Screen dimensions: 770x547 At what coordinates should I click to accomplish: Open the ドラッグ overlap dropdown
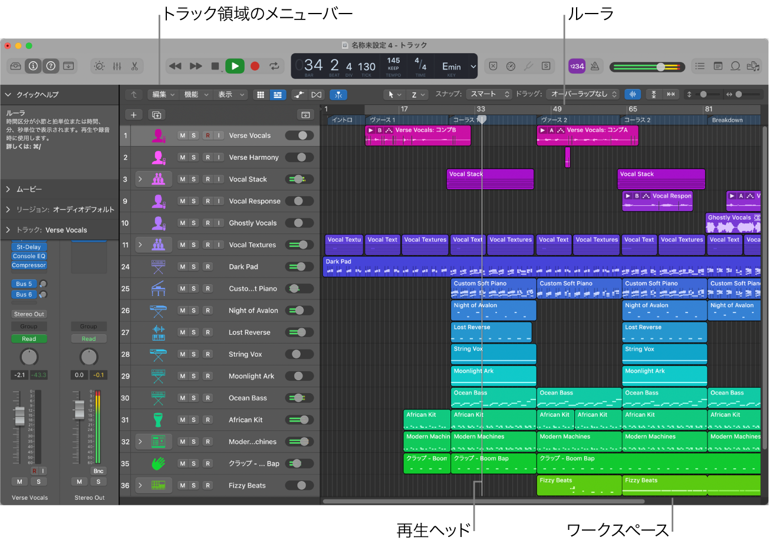tap(582, 94)
